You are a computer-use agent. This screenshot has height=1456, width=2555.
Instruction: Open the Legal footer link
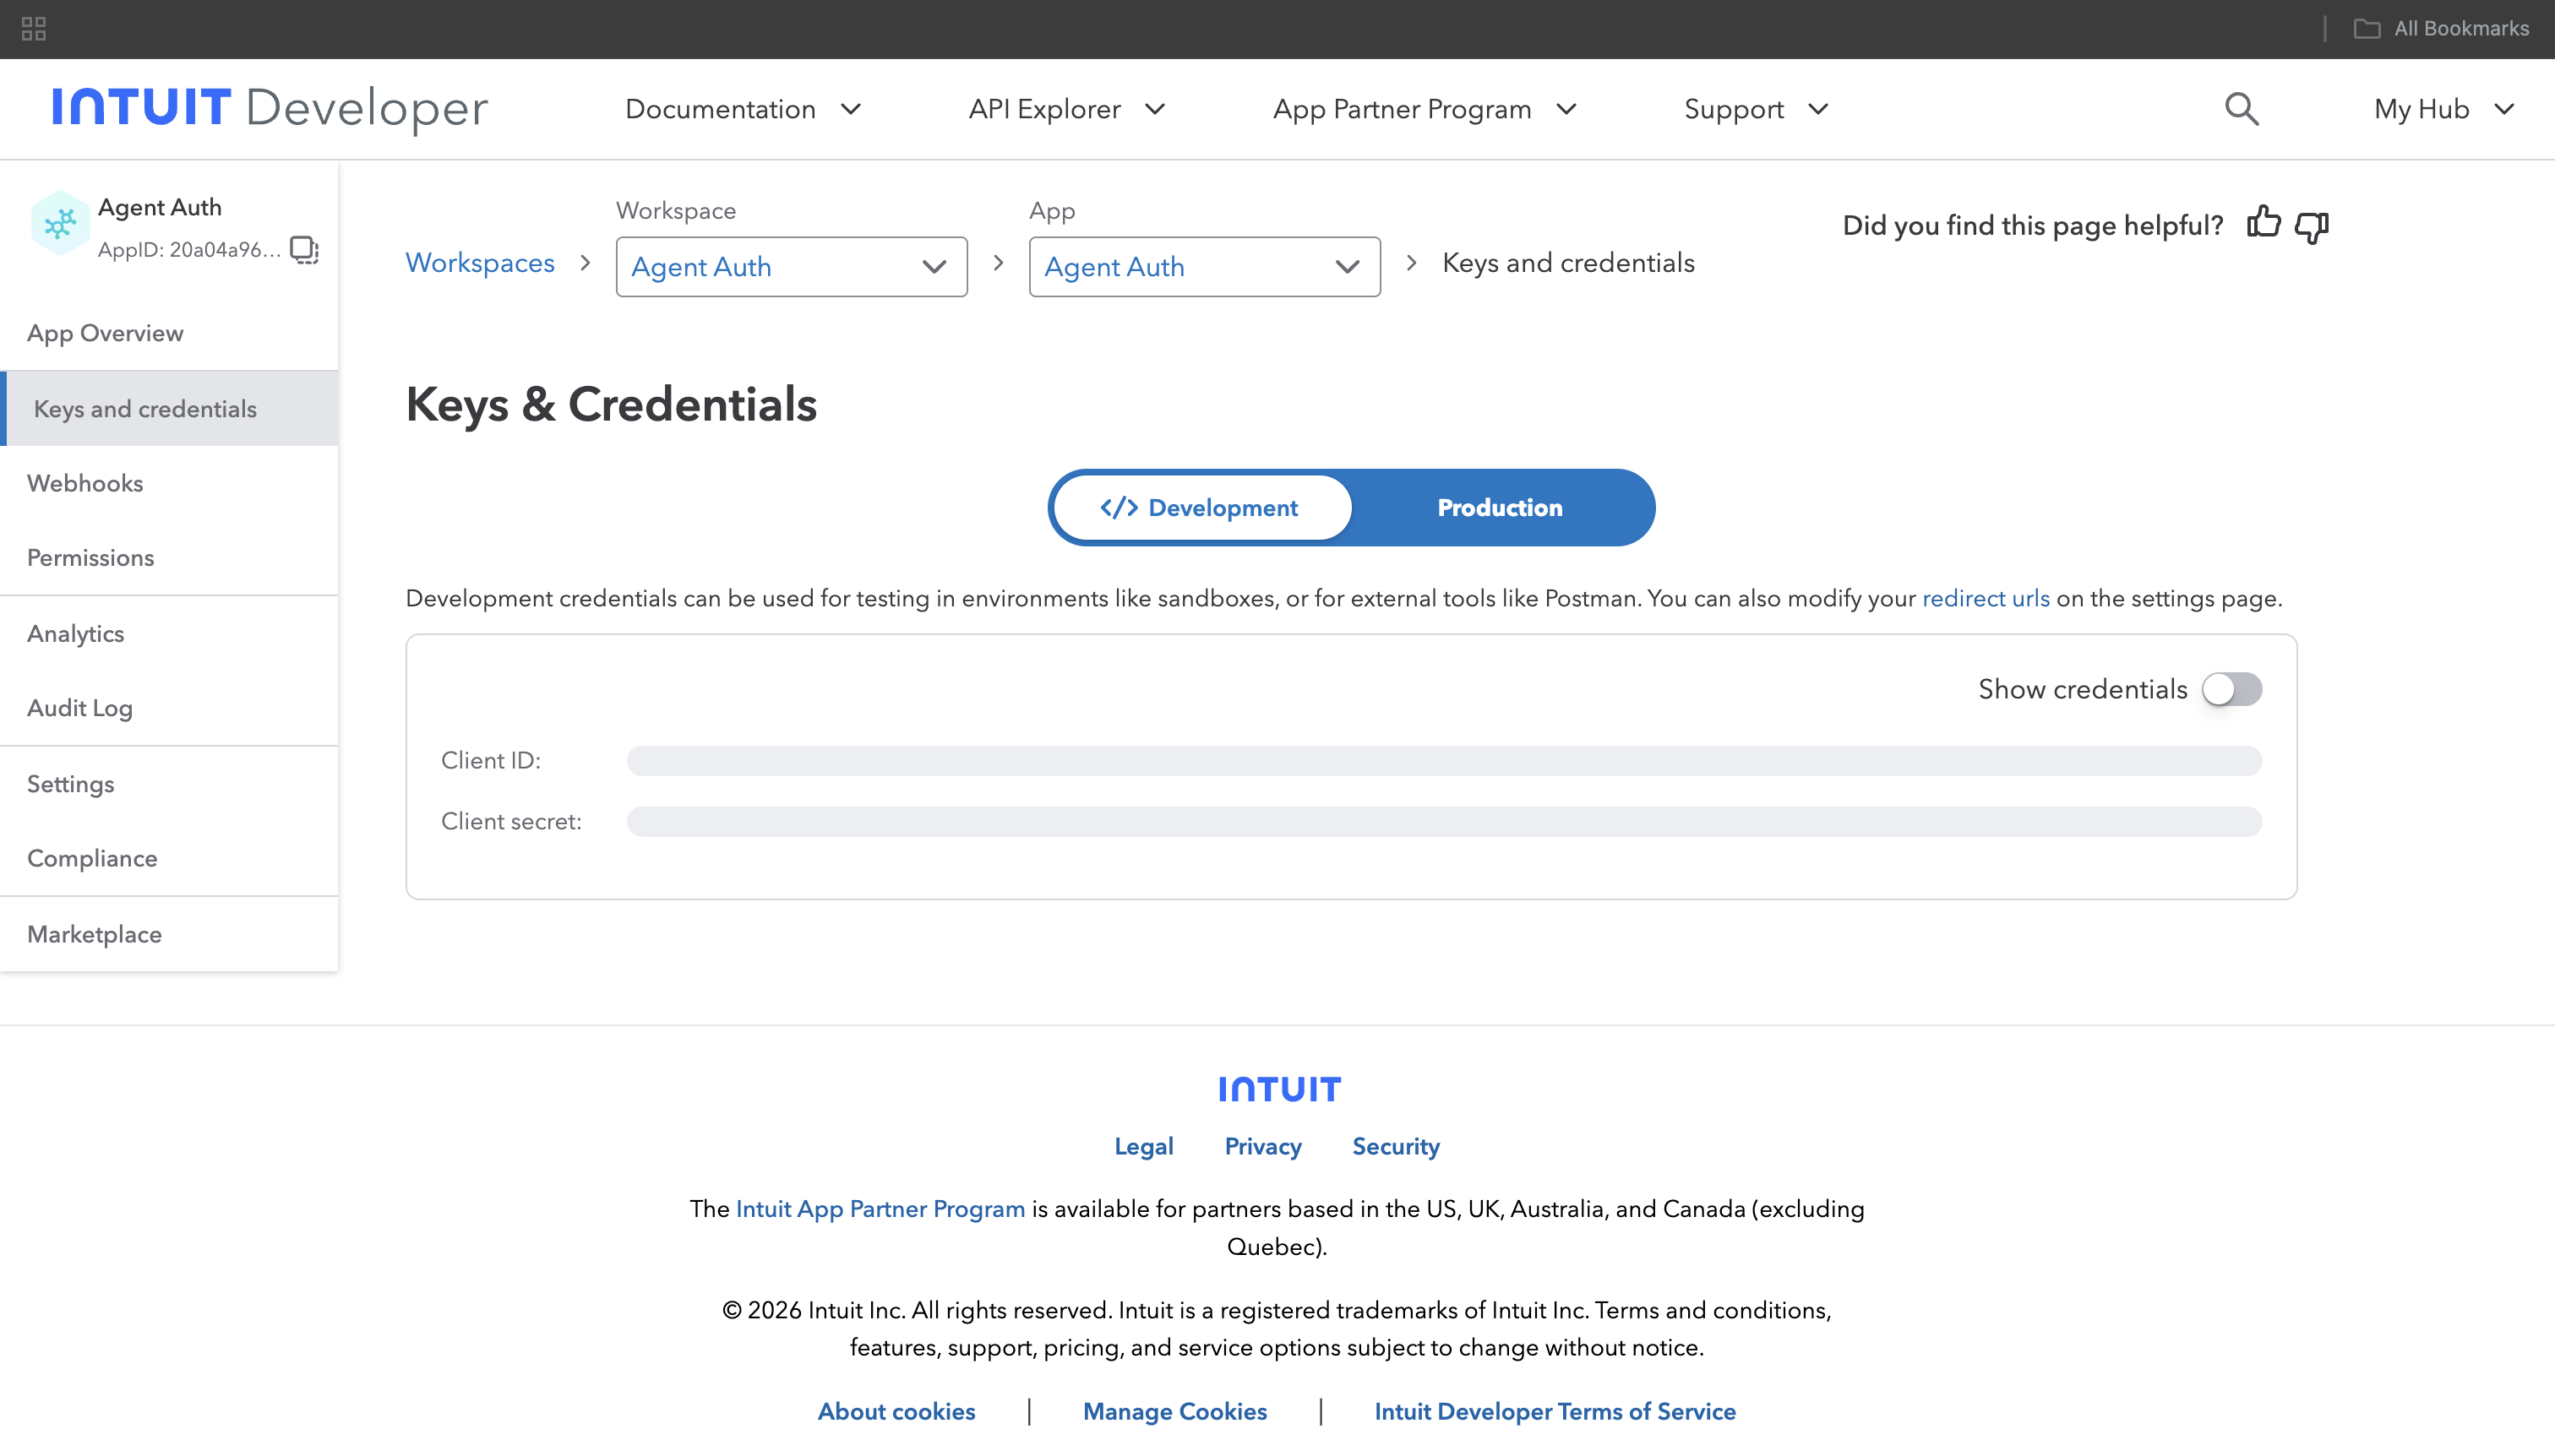[1143, 1147]
